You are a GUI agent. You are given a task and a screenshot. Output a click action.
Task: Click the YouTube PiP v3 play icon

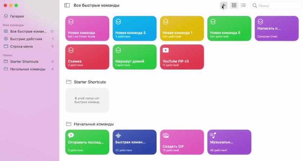[166, 50]
